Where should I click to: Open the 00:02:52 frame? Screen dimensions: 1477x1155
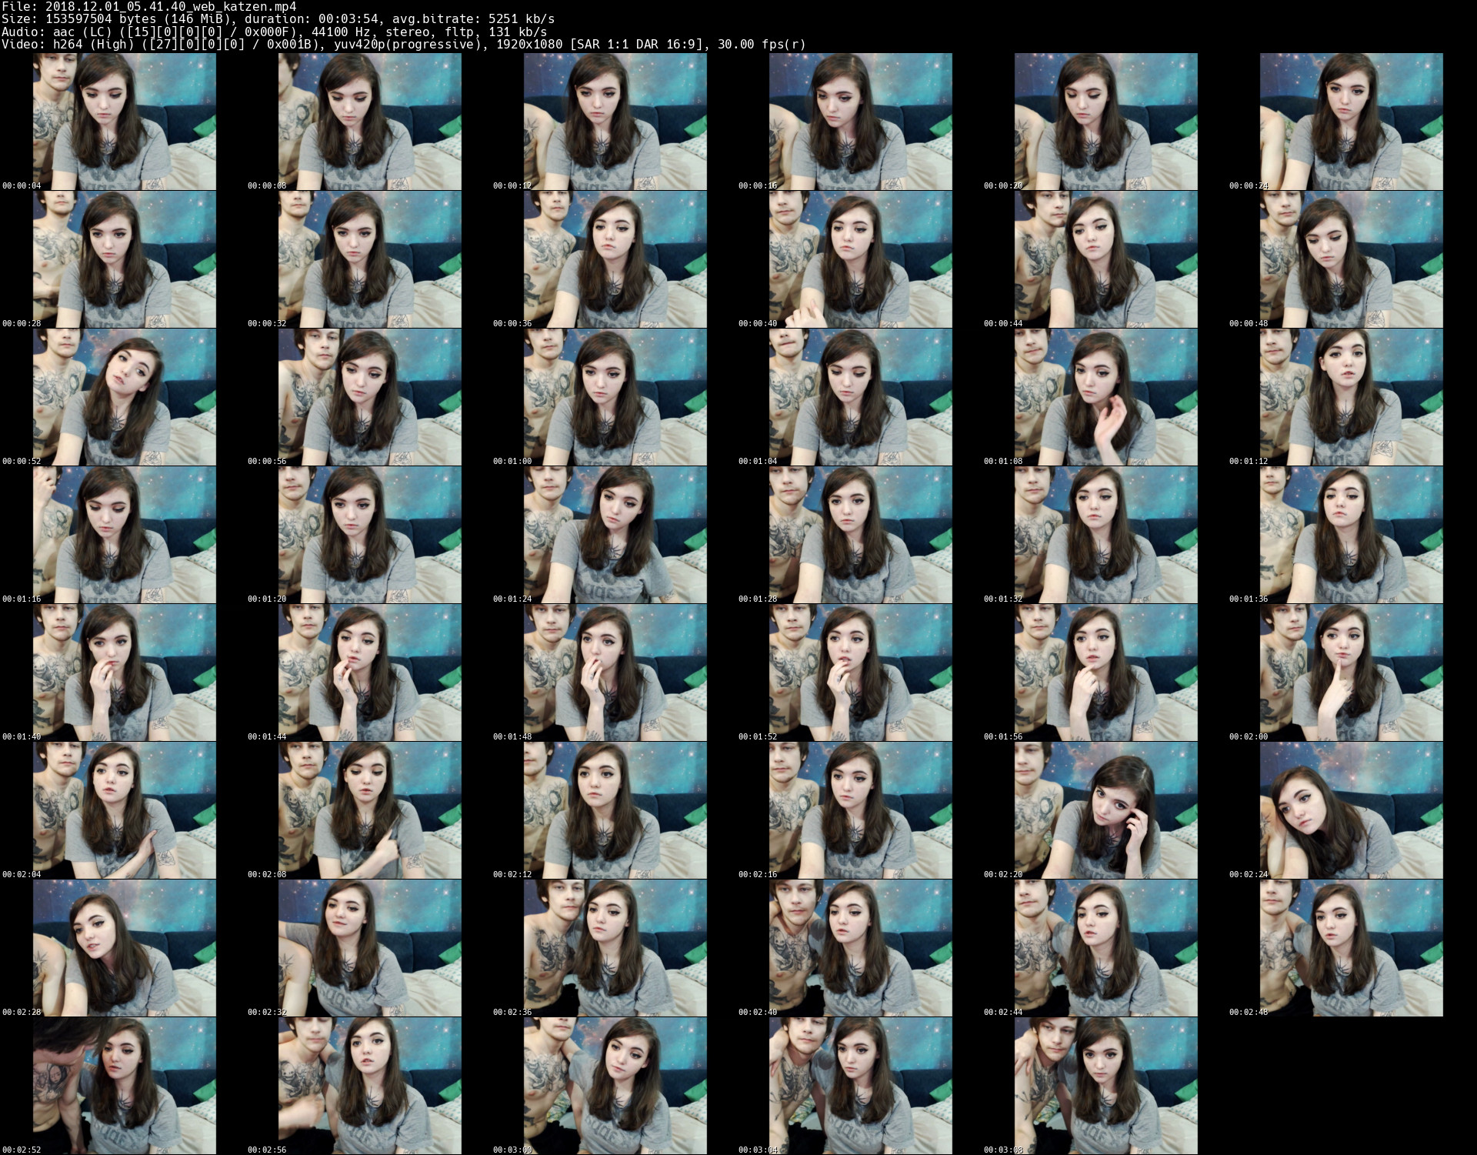[124, 1086]
